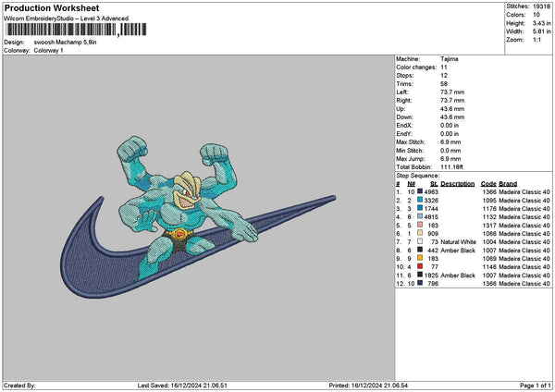Select the Zoom value 1:1
Viewport: 555px width, 392px height.
pyautogui.click(x=536, y=40)
